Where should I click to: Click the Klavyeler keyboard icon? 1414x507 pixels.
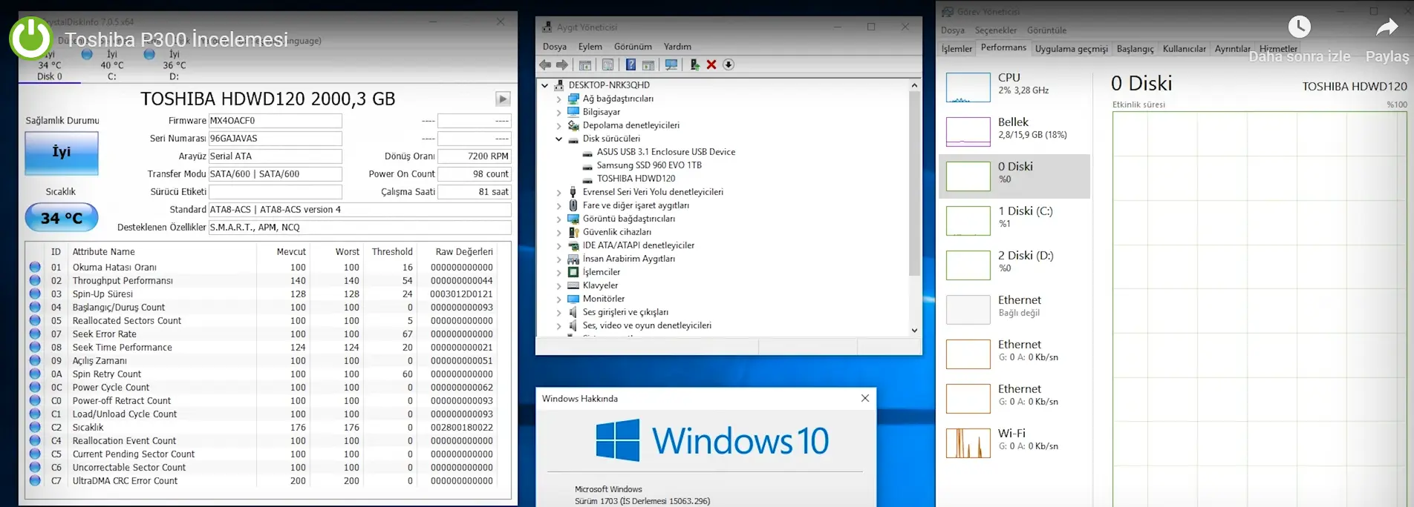tap(573, 285)
